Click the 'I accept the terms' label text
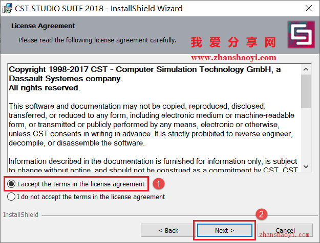 (80, 184)
